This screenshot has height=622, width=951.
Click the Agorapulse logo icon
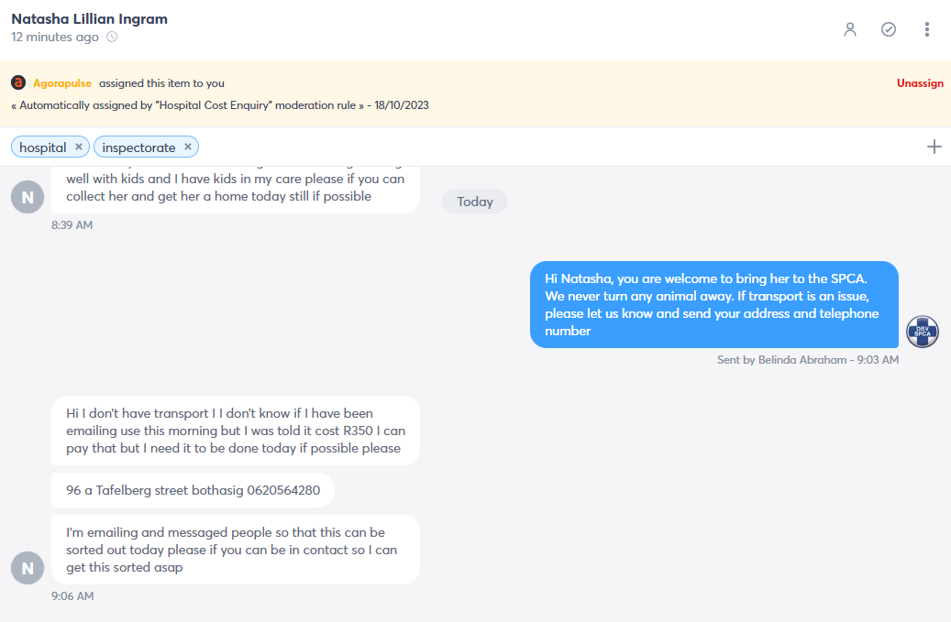pos(19,82)
